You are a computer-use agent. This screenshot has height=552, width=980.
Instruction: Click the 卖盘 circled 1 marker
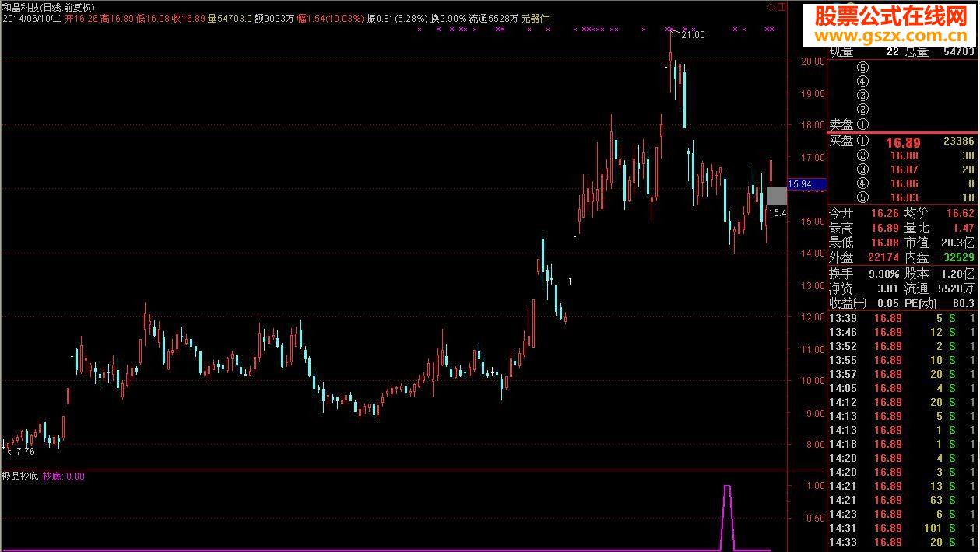[x=862, y=124]
